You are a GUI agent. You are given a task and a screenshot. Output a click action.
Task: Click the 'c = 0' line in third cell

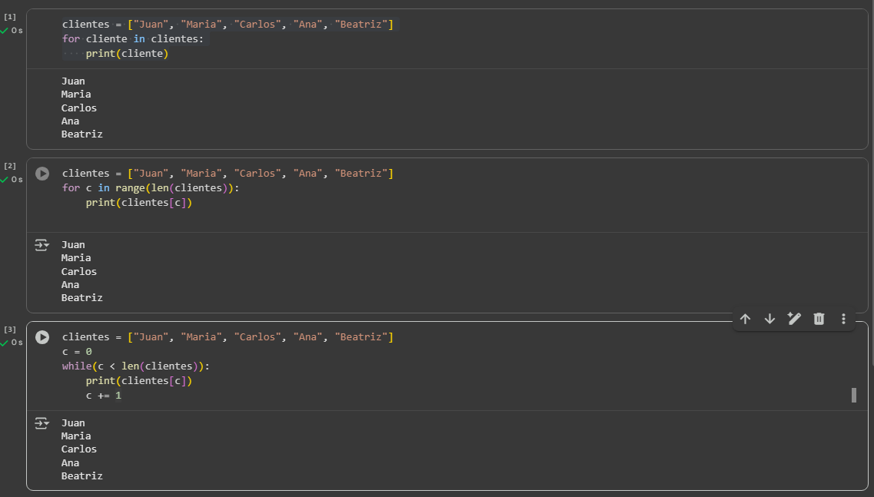(77, 351)
